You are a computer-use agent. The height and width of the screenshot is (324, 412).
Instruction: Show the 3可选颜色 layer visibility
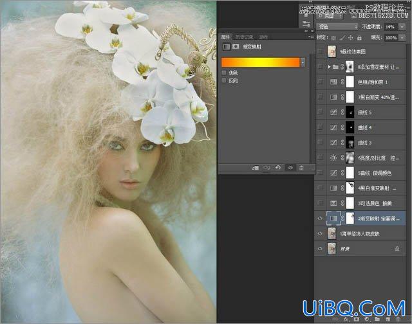pos(320,203)
